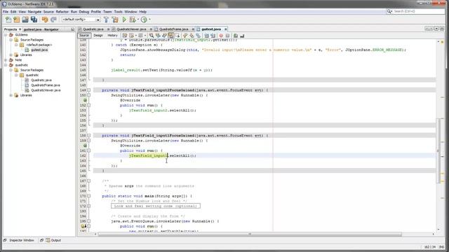Switch to History view
The width and height of the screenshot is (449, 252).
pyautogui.click(x=112, y=36)
